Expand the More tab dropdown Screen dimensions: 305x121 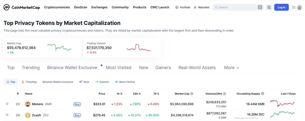click(232, 68)
